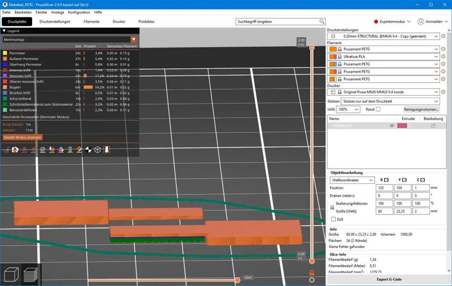
Task: Toggle center of gravity legend icon
Action: click(89, 149)
